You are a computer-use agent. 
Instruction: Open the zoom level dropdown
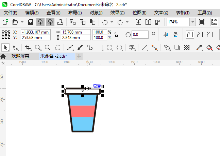point(193,22)
